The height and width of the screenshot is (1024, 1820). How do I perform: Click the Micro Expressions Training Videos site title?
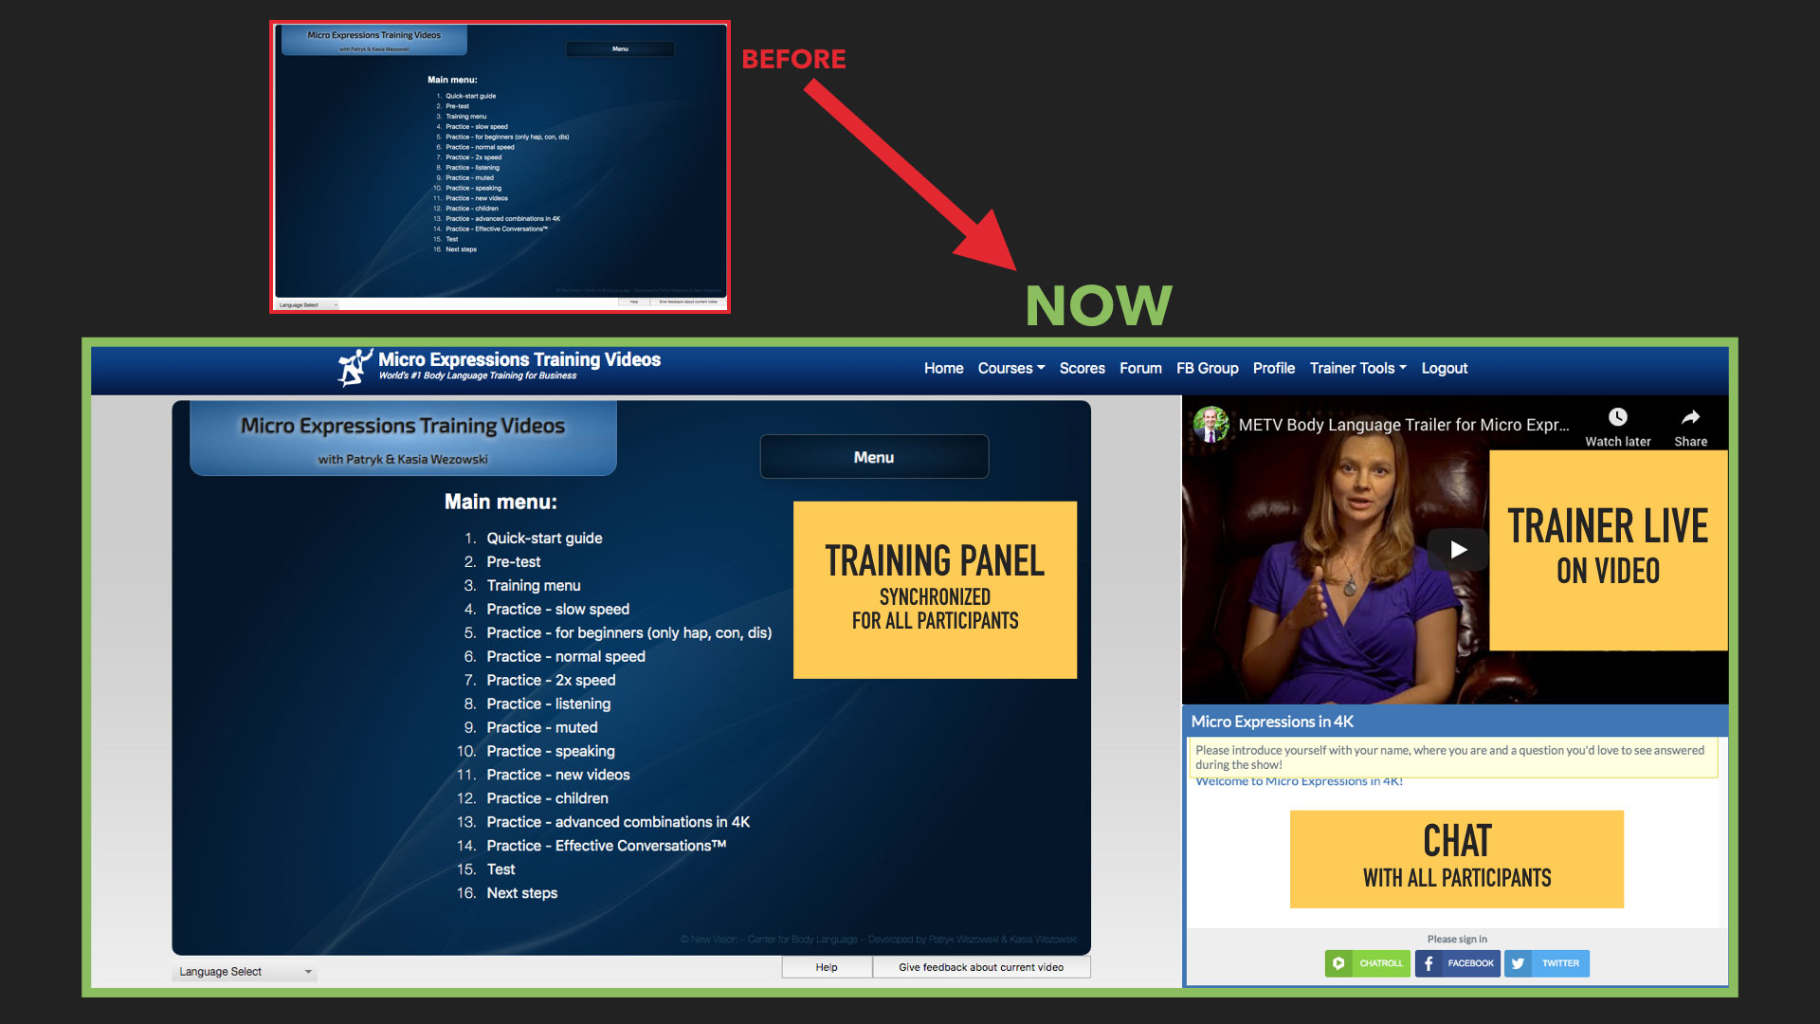tap(519, 359)
